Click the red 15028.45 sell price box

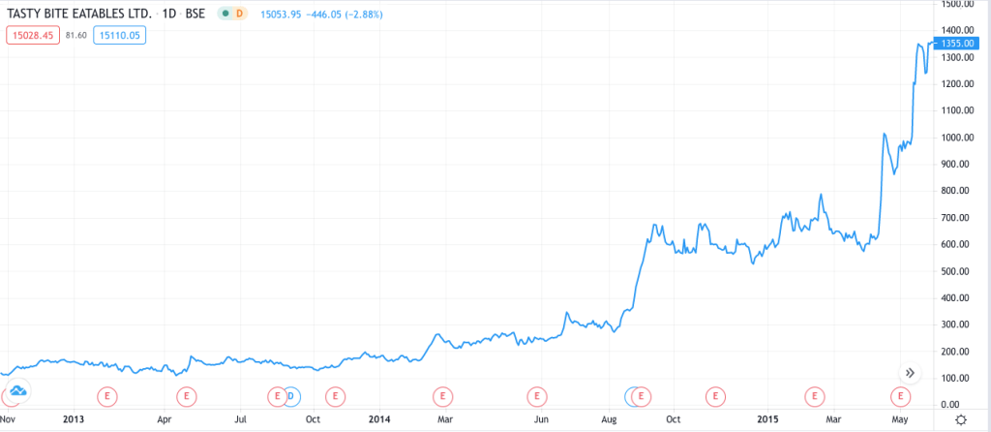tap(34, 35)
